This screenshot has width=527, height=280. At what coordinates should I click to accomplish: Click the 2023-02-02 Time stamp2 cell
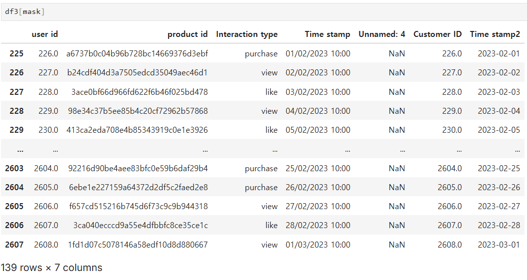coord(499,72)
